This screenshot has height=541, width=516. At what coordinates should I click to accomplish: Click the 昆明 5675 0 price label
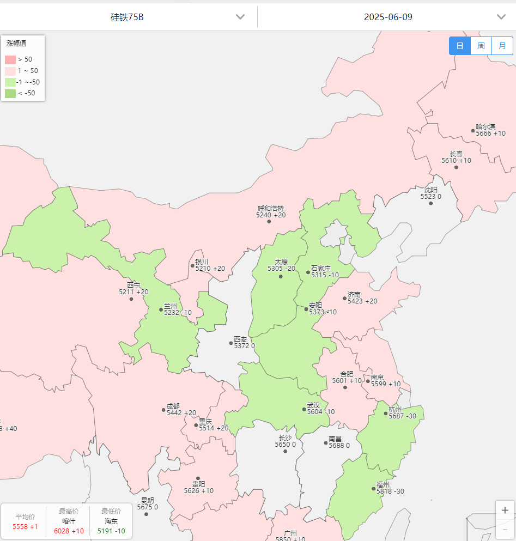tap(147, 504)
